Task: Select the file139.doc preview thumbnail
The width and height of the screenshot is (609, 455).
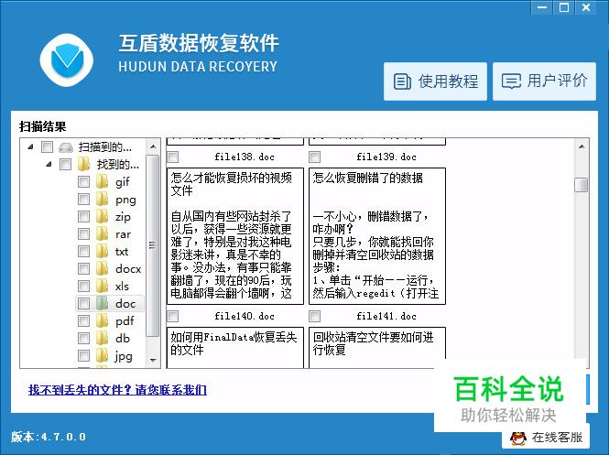Action: (x=377, y=236)
